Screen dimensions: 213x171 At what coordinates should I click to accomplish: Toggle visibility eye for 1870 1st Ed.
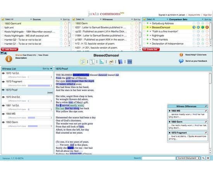(x=3, y=73)
